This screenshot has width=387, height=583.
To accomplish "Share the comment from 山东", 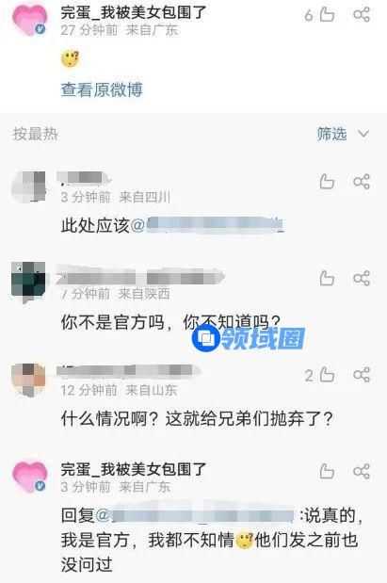I will (362, 375).
